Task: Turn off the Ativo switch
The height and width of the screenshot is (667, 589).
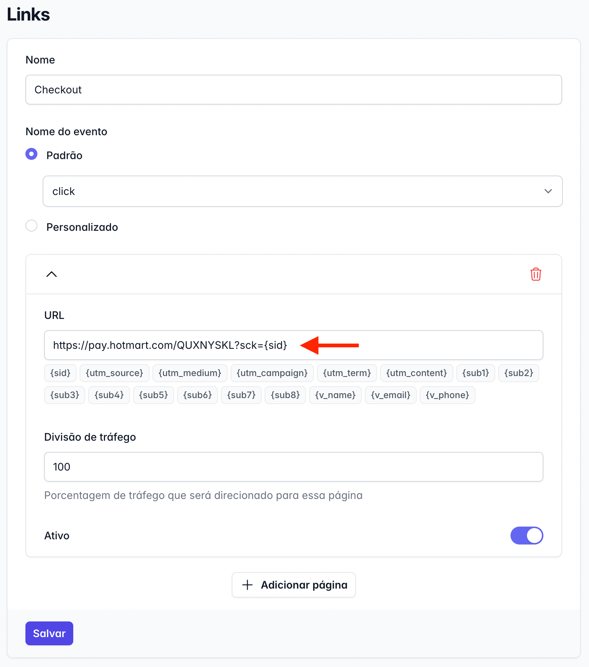Action: (x=527, y=536)
